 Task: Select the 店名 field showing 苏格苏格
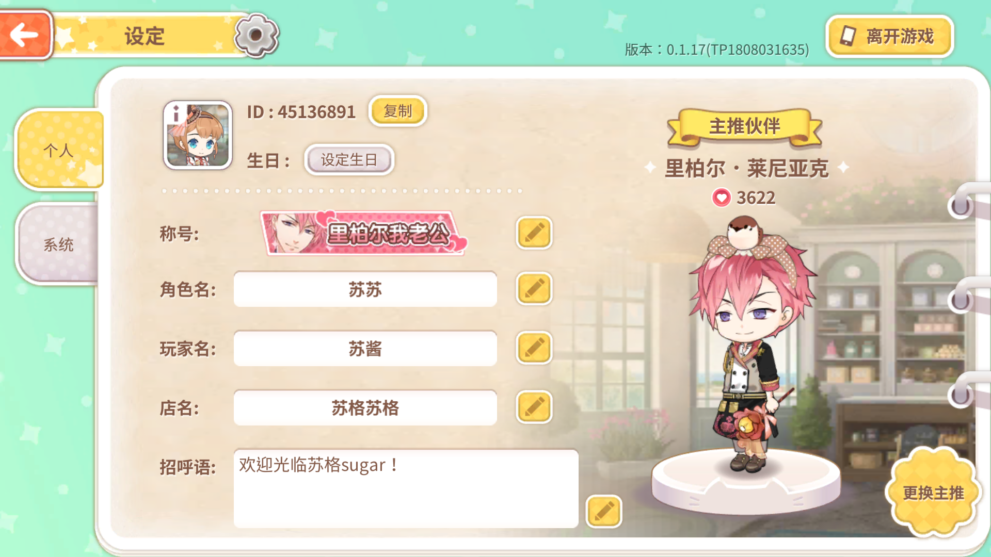(x=365, y=408)
